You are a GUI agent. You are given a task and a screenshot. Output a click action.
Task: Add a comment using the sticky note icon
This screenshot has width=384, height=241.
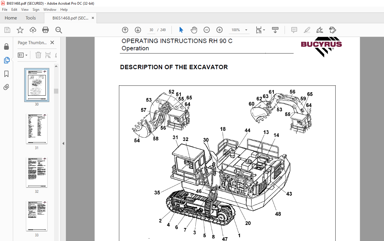(x=294, y=30)
